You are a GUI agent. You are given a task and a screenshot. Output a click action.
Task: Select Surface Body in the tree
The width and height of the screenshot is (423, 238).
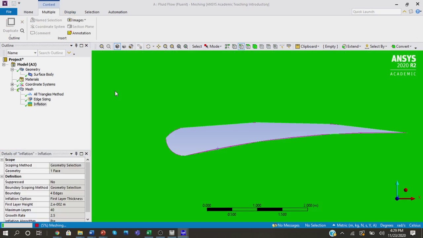[x=43, y=74]
